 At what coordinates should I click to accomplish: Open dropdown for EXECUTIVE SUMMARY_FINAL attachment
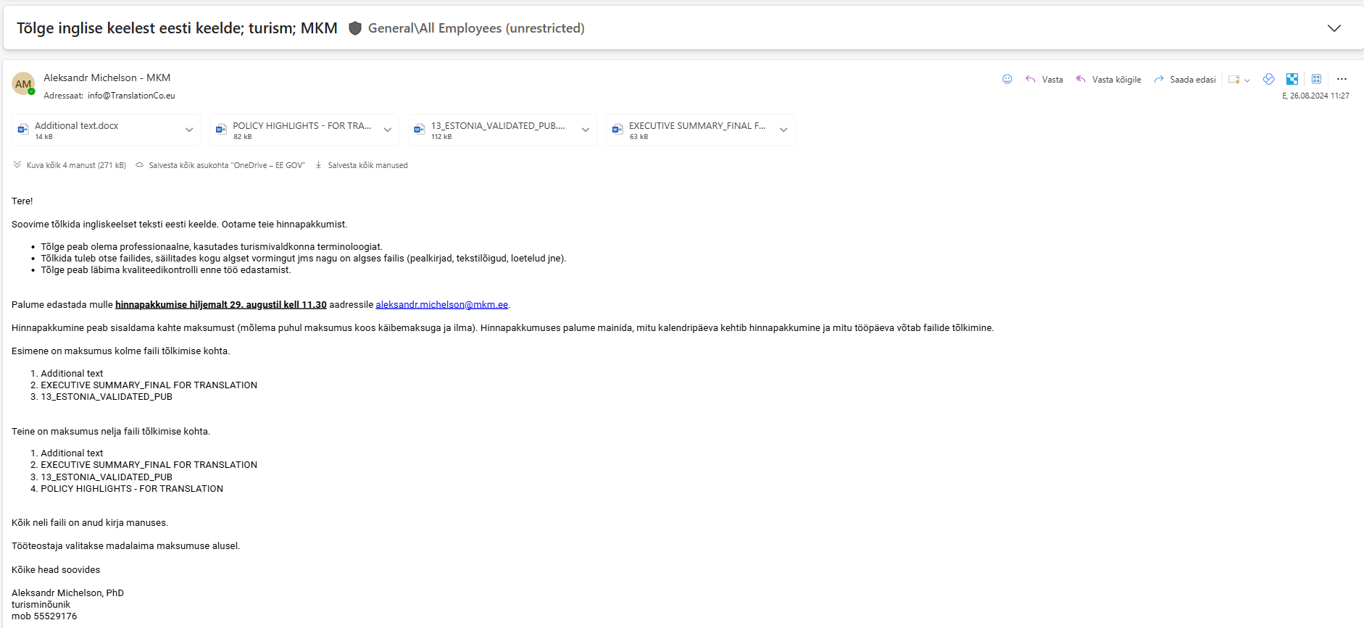coord(783,130)
